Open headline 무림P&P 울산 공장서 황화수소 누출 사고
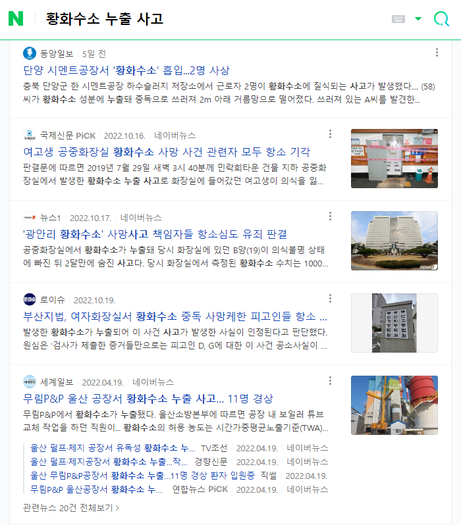 coord(148,399)
